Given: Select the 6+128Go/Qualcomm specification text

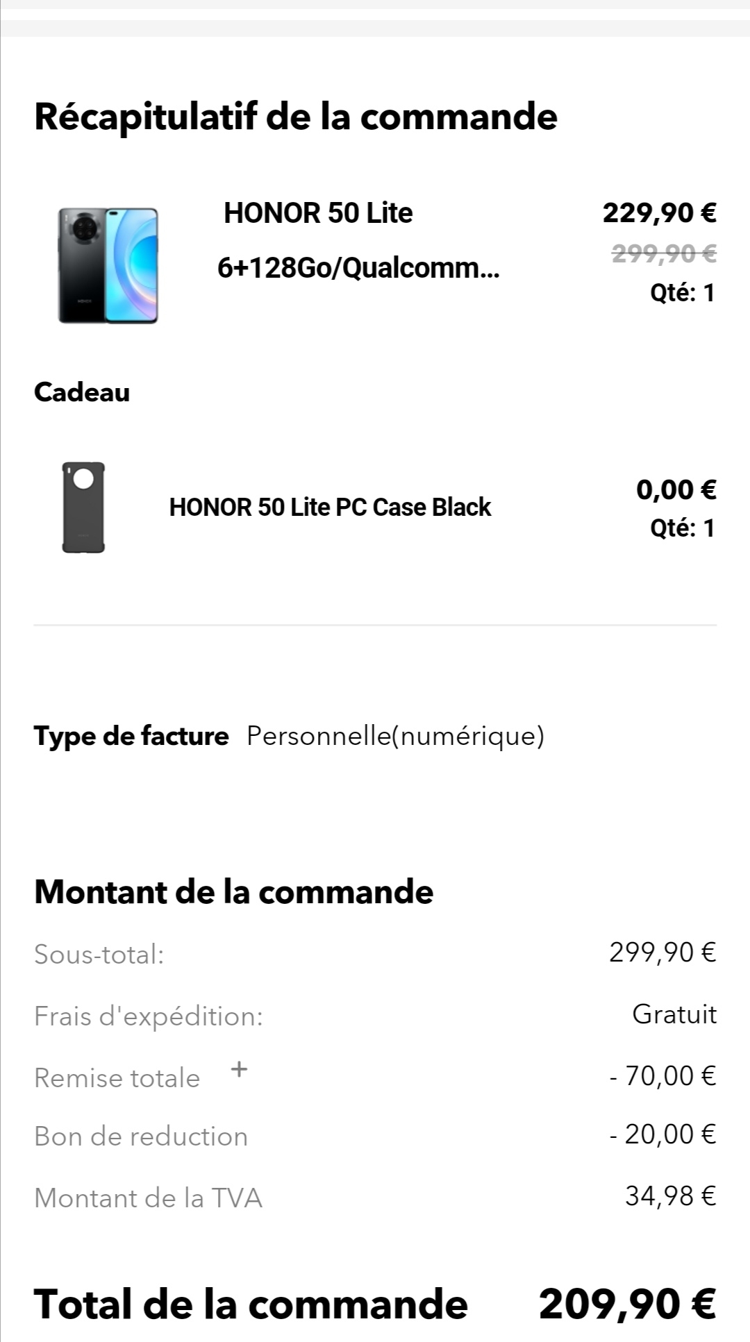Looking at the screenshot, I should pyautogui.click(x=358, y=267).
